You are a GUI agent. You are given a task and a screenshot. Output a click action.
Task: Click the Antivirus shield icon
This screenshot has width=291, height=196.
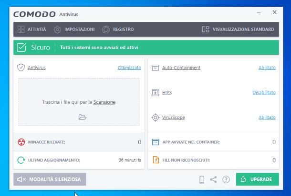[x=21, y=68]
